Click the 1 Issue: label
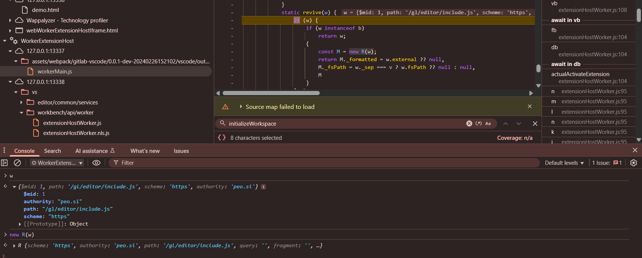Screen dimensions: 642x258 point(601,163)
